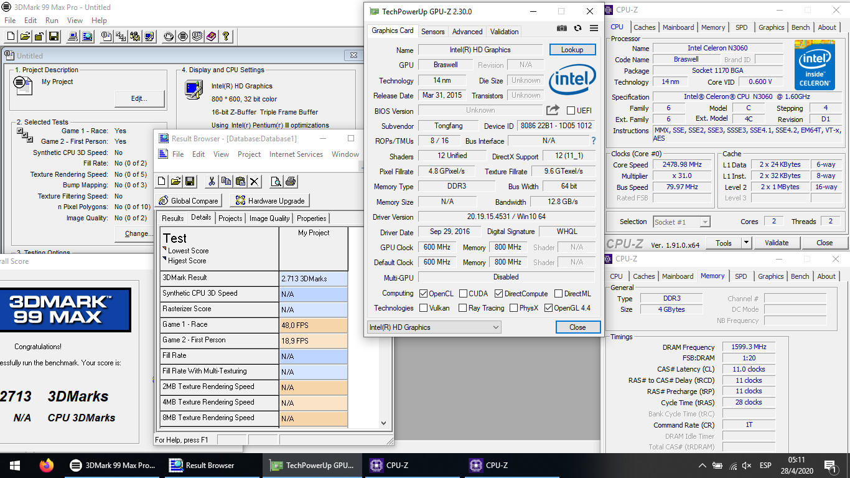Open the Image Quality tab in Result Browser

click(269, 218)
